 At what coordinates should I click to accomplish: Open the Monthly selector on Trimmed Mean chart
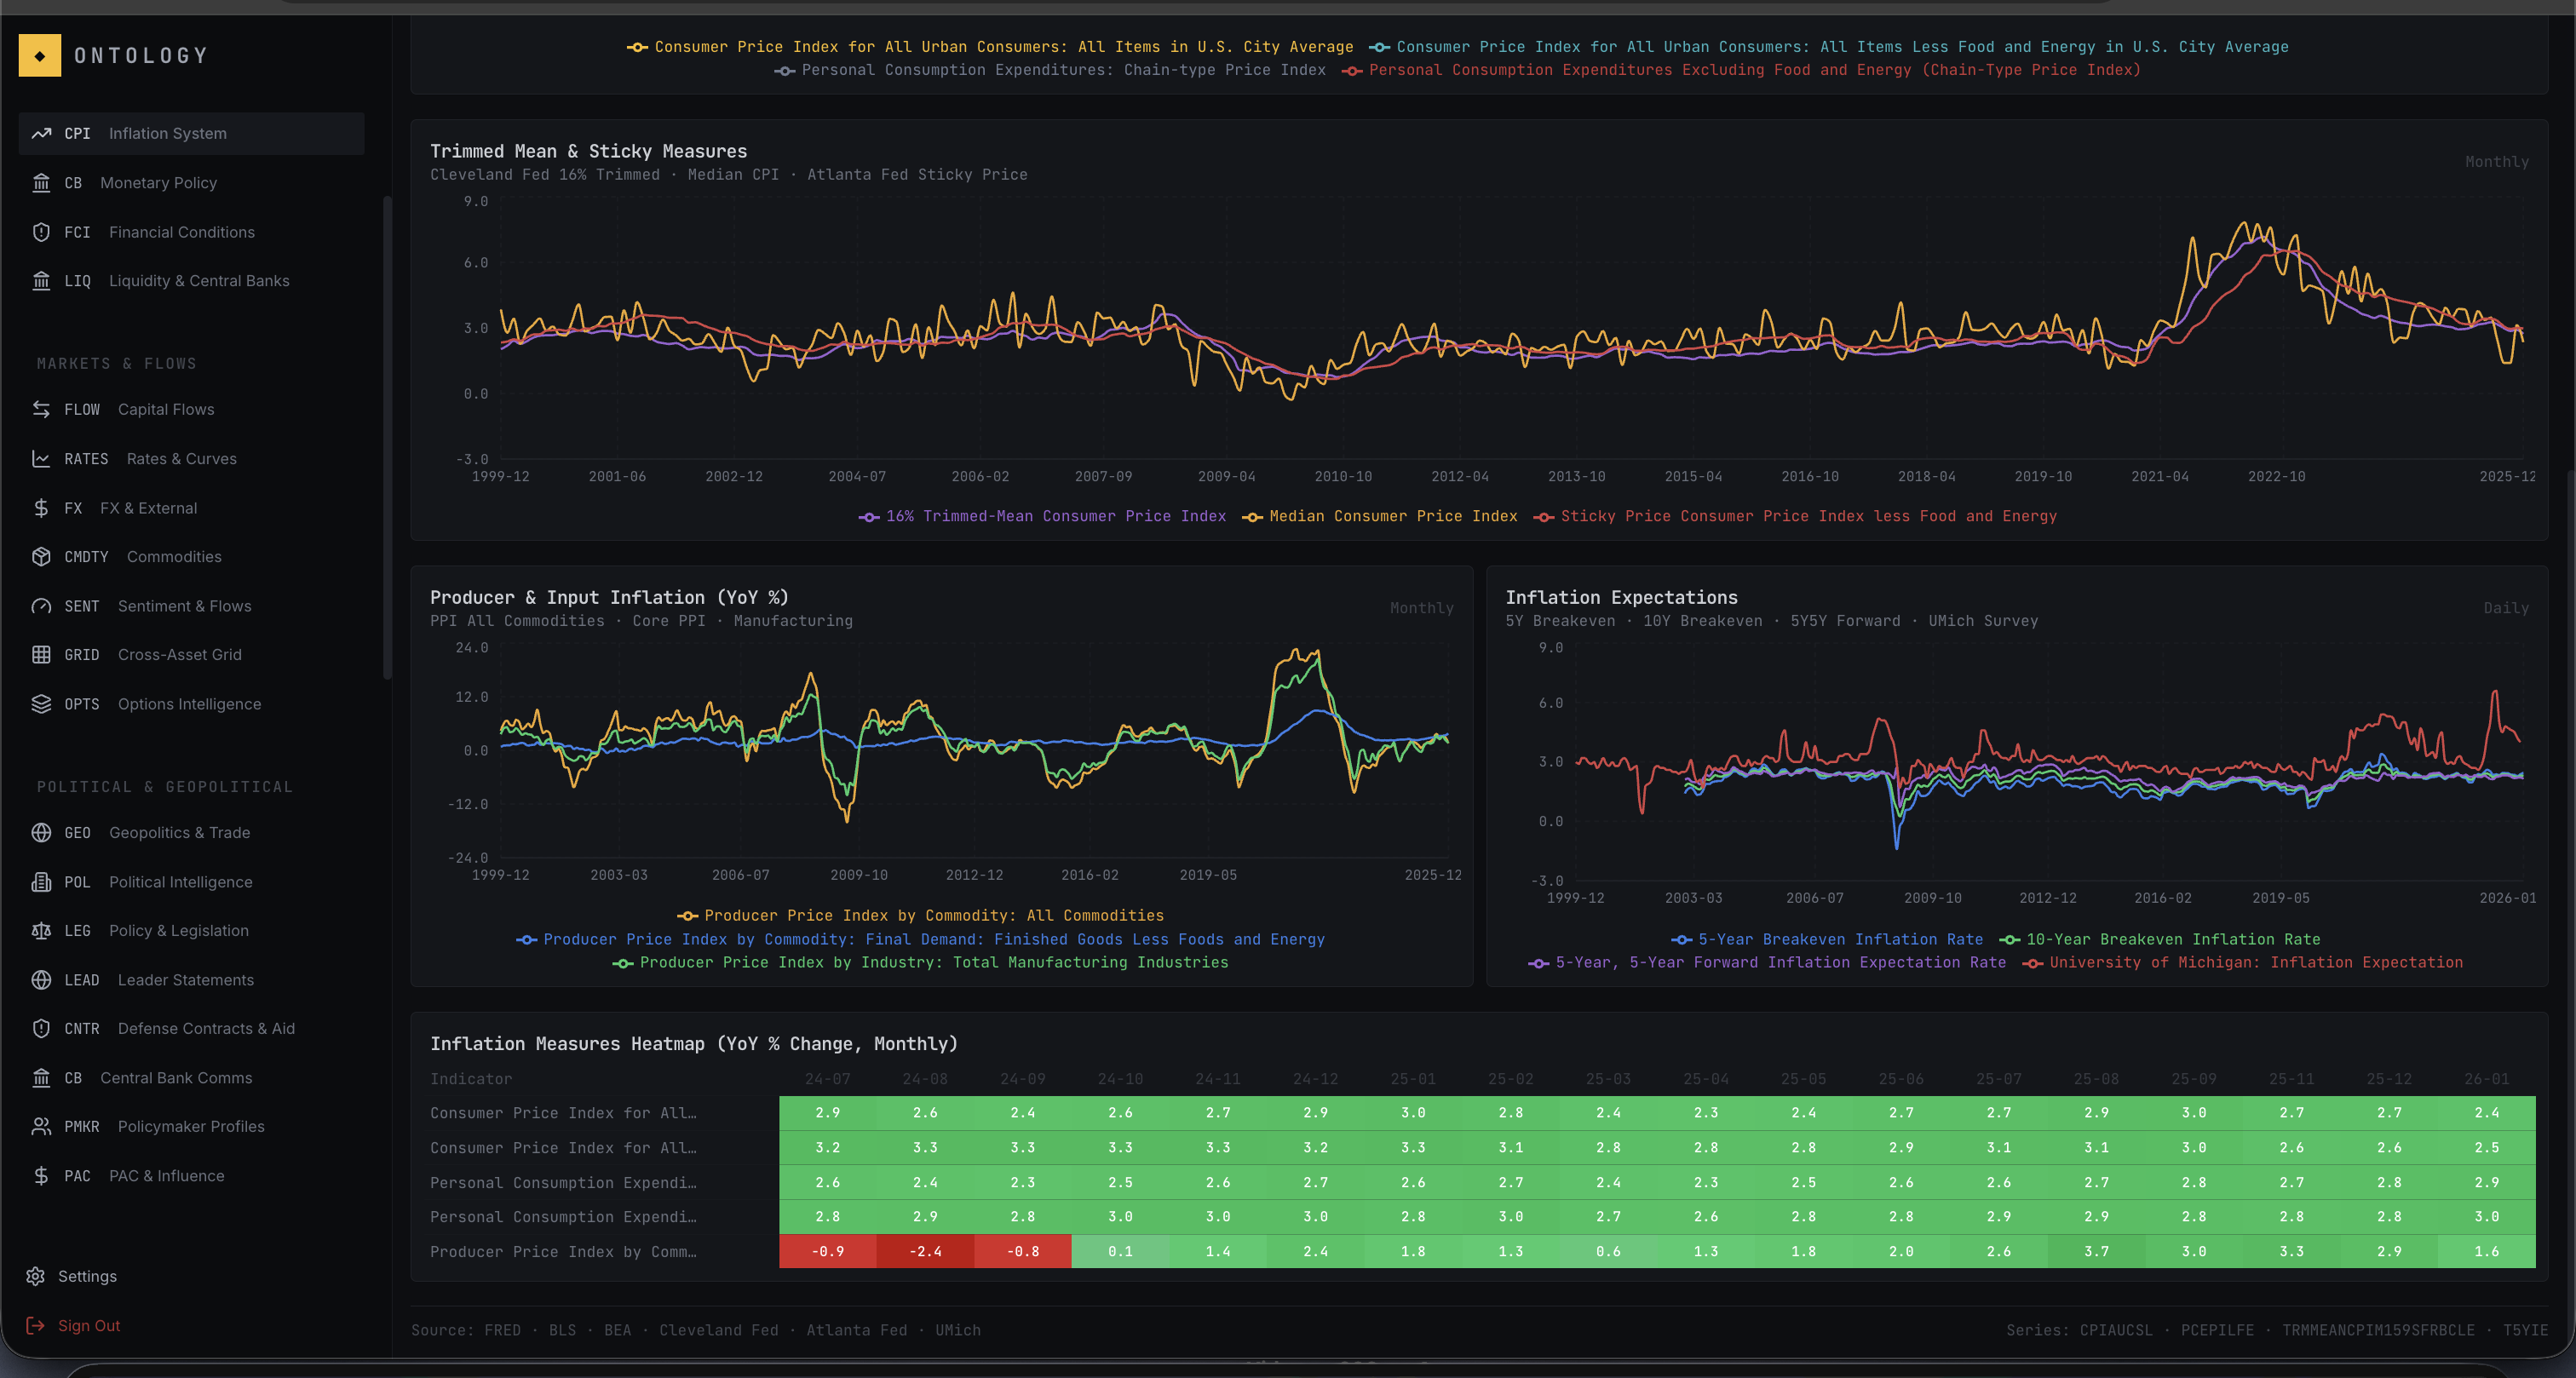tap(2497, 161)
